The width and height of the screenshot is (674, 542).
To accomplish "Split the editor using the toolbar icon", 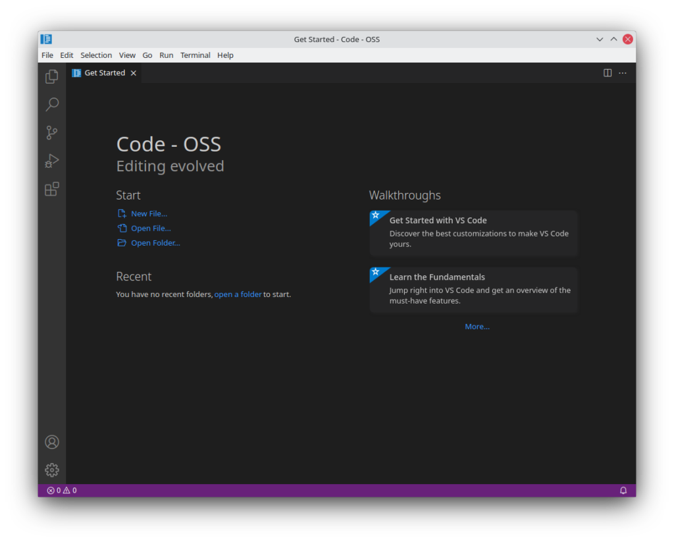I will pyautogui.click(x=606, y=72).
